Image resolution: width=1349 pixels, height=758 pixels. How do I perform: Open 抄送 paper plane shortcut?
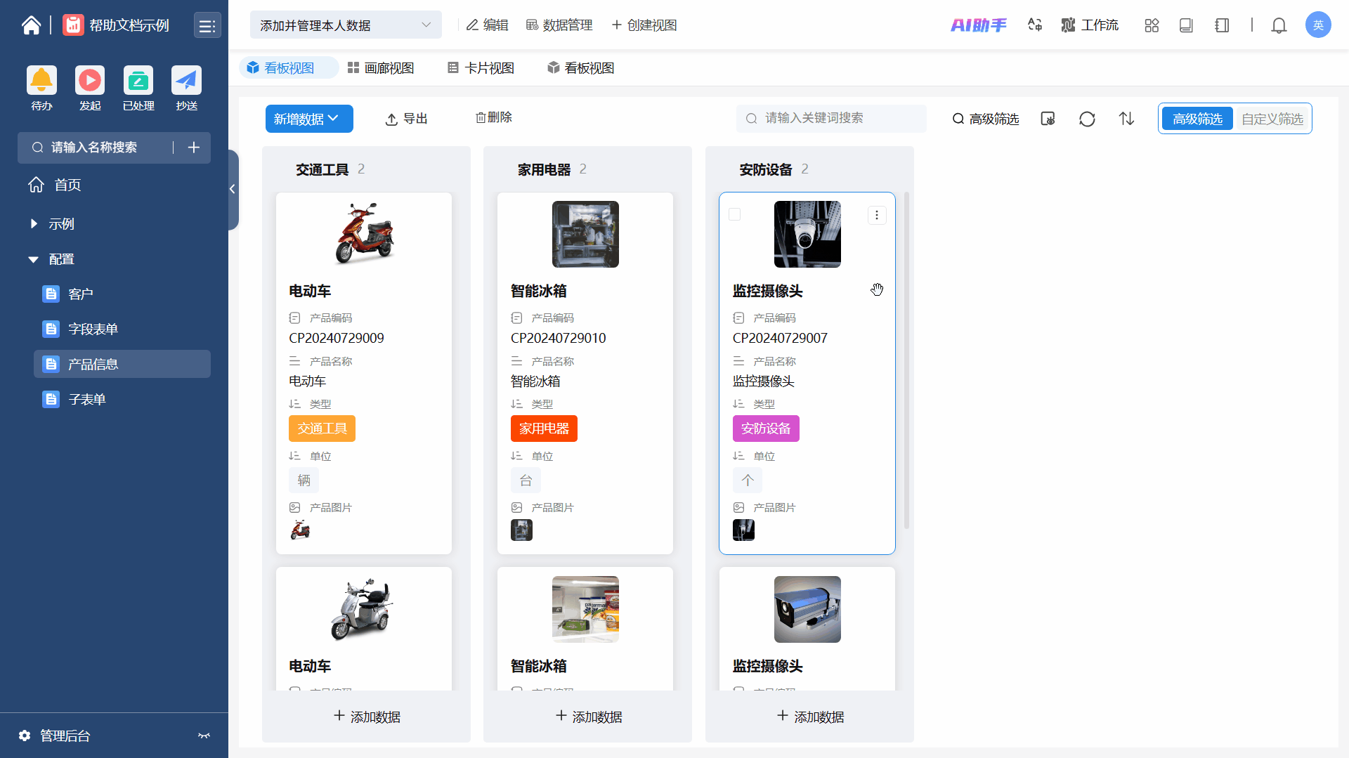(186, 80)
